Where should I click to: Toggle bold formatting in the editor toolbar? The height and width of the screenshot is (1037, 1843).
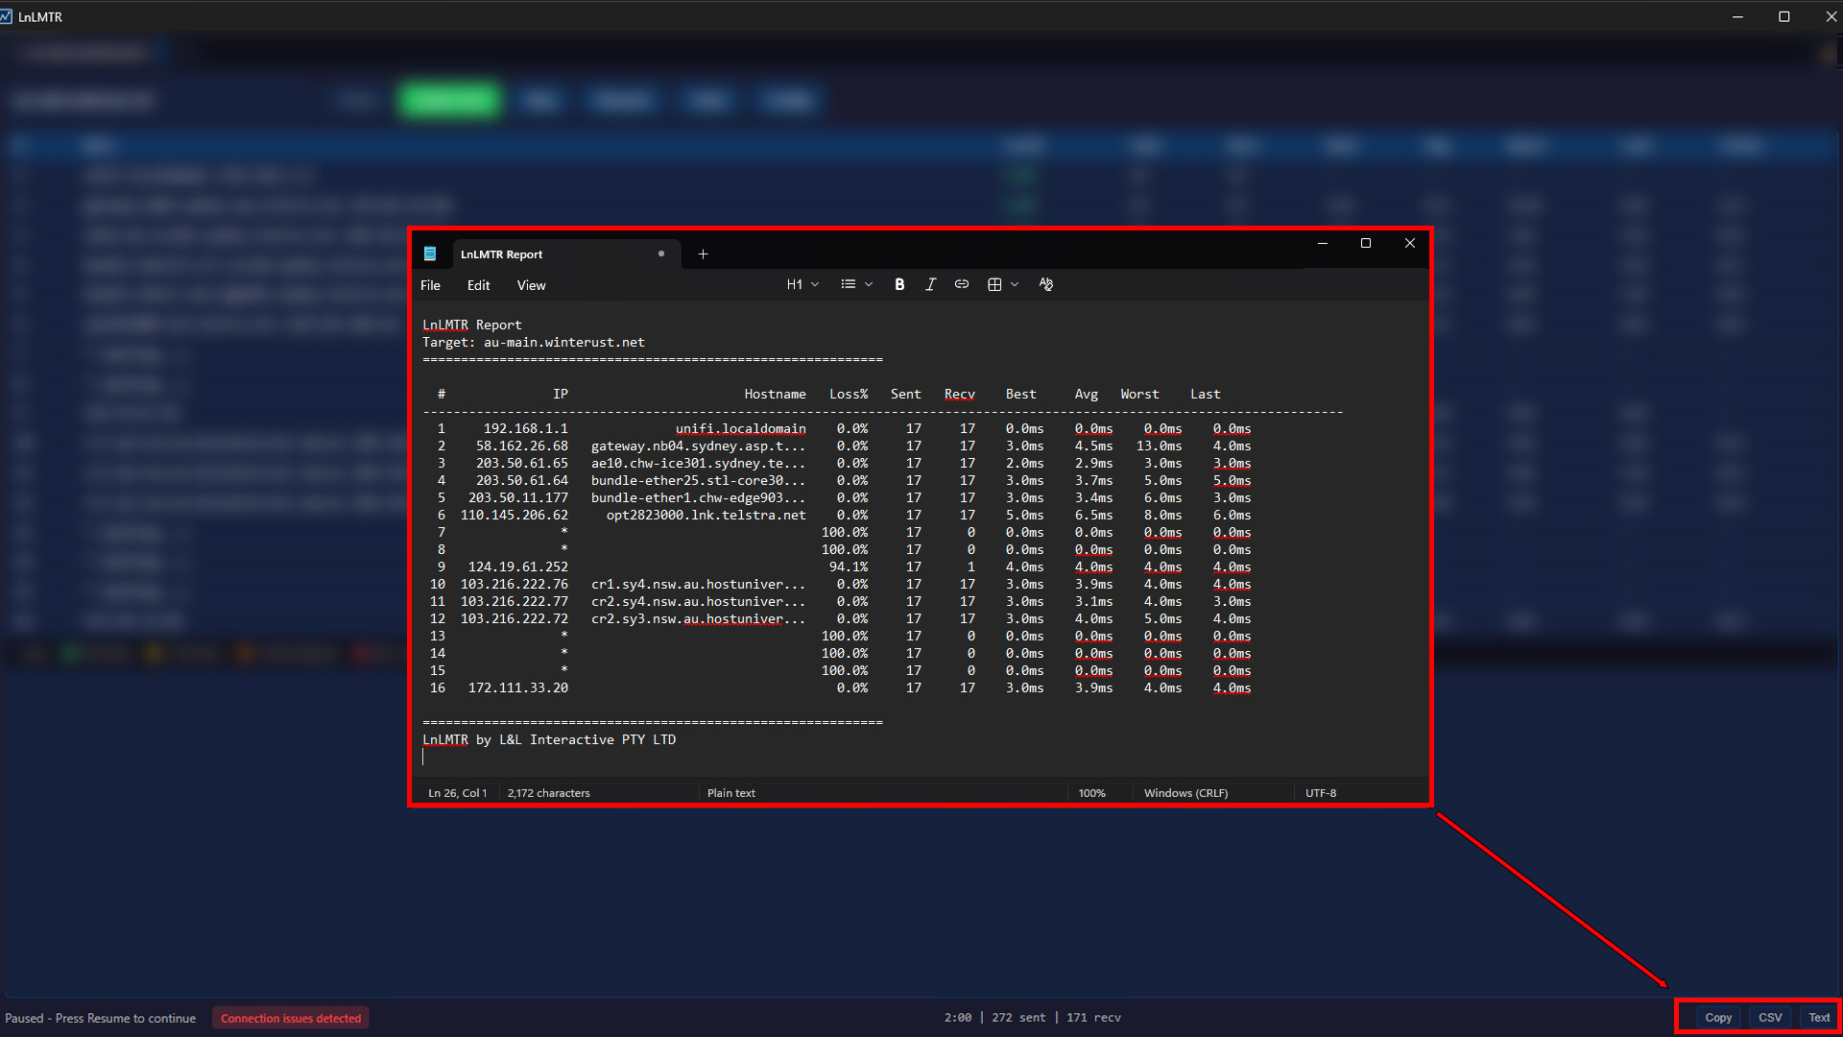[898, 284]
